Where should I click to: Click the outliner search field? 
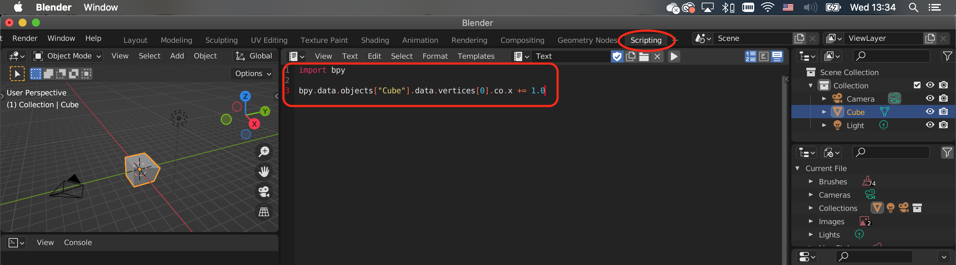(891, 56)
